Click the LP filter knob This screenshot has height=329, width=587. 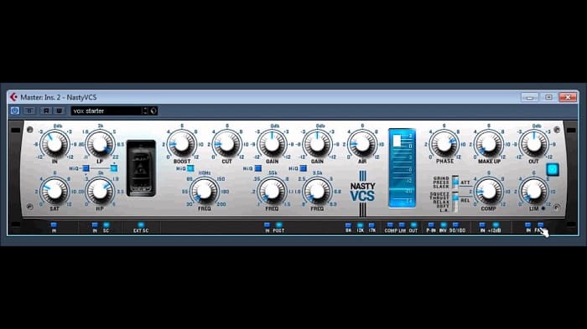click(x=100, y=144)
